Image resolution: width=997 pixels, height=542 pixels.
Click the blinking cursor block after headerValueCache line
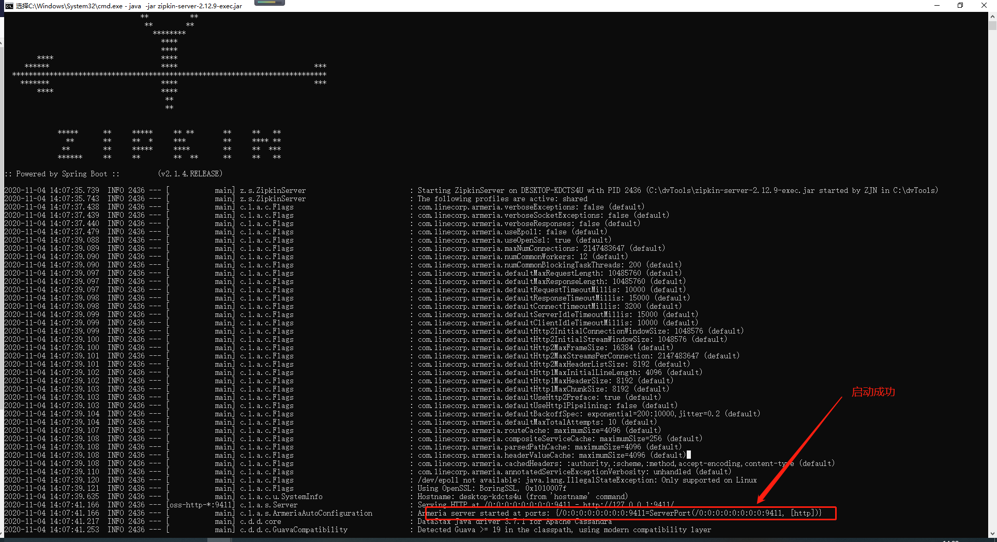coord(688,455)
